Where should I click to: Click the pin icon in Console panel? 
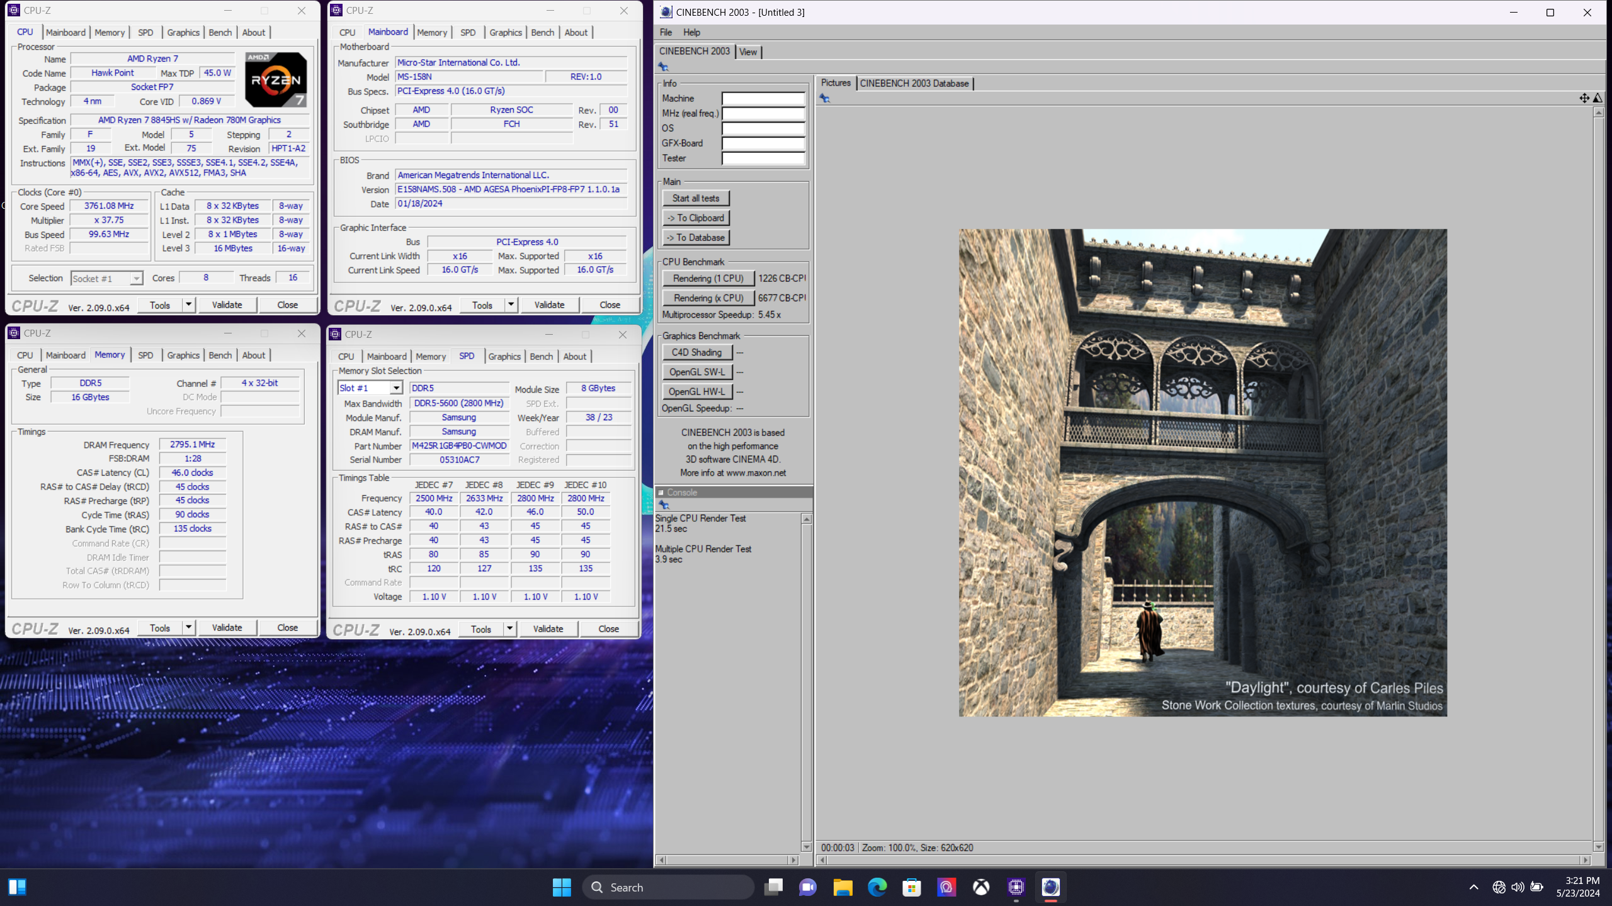pyautogui.click(x=664, y=505)
